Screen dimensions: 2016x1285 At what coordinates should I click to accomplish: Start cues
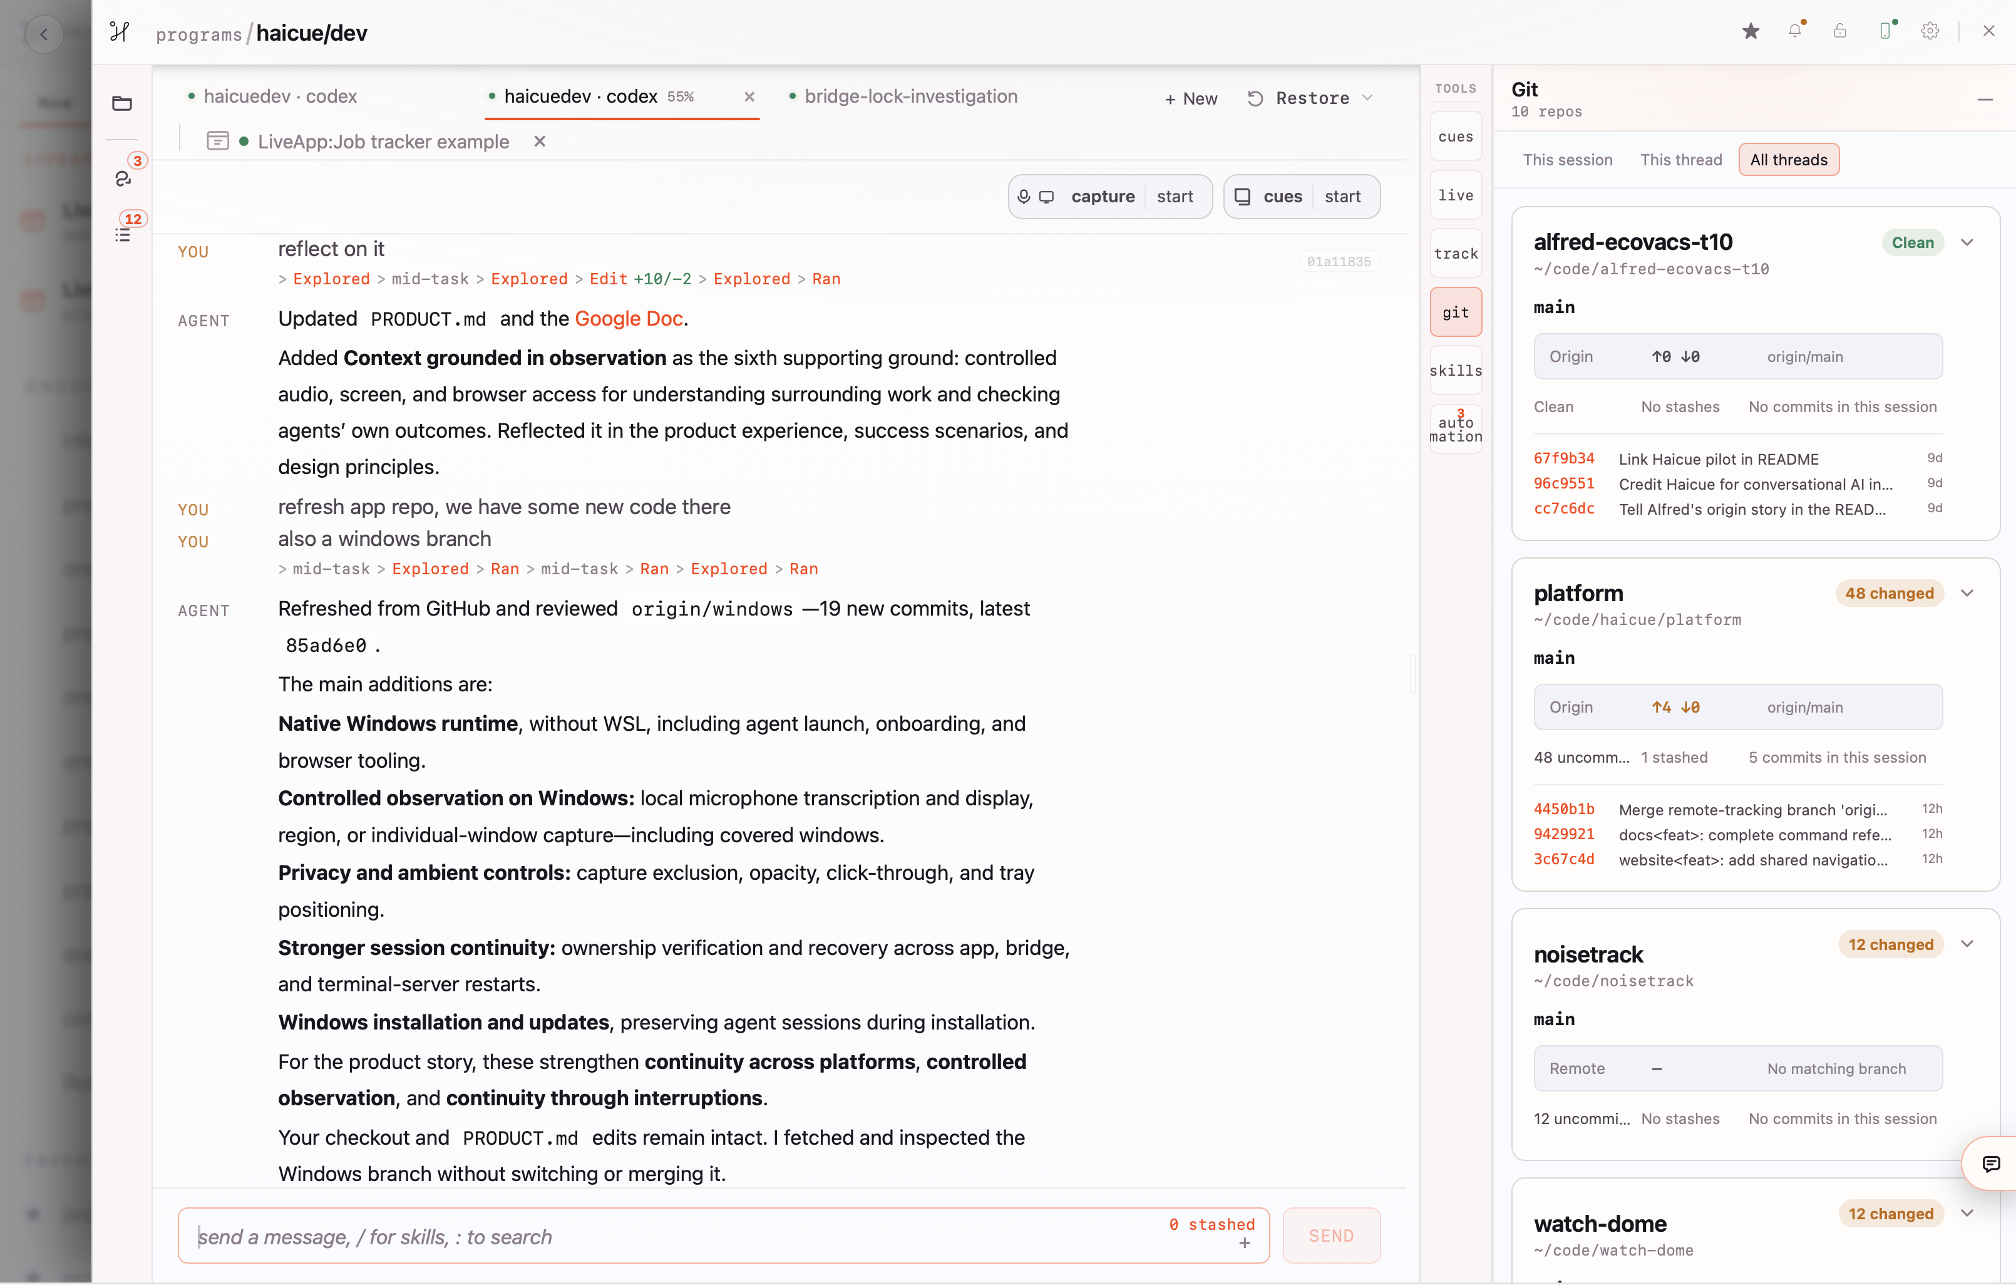pos(1343,197)
